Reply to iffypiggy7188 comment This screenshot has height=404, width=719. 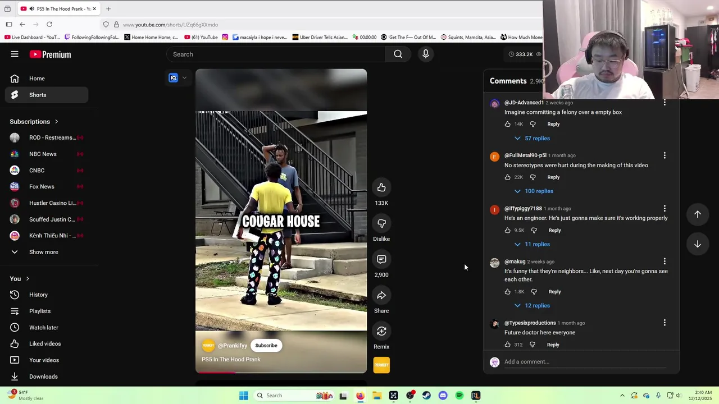coord(554,230)
